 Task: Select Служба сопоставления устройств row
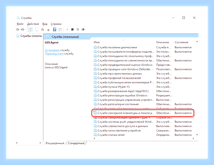click(x=143, y=130)
